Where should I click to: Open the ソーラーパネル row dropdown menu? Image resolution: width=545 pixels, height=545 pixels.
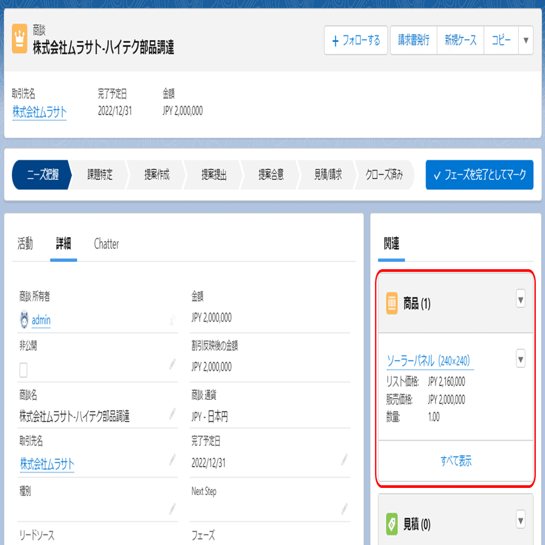pos(520,359)
